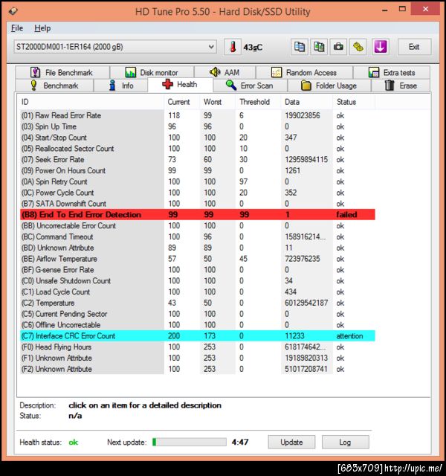Select the Spin Retry Count row
446x476 pixels.
(198, 181)
